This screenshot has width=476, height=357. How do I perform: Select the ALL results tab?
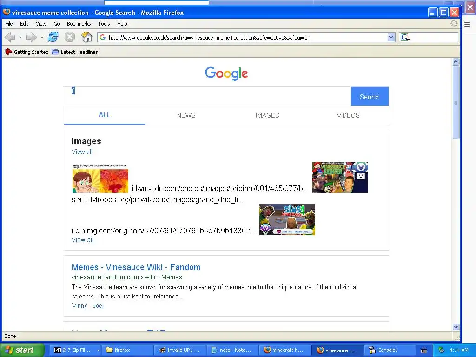tap(105, 115)
